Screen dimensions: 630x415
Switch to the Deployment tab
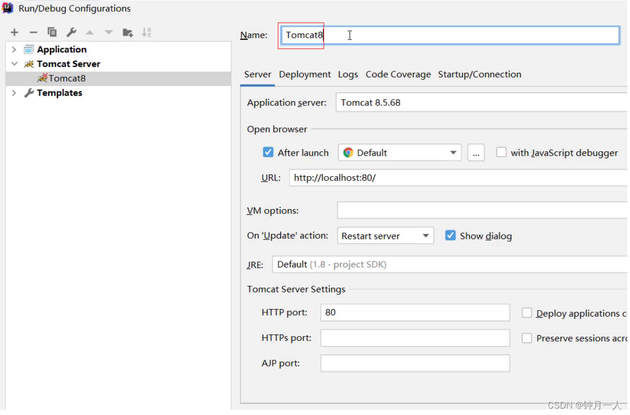(x=305, y=75)
